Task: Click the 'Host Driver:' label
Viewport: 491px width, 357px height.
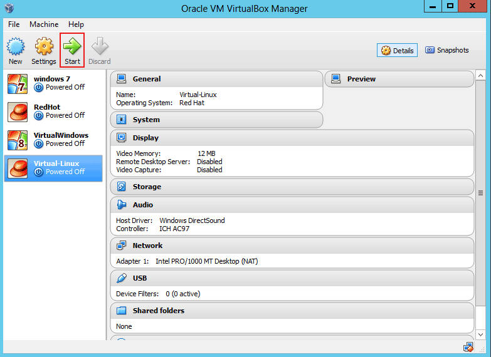Action: [134, 220]
